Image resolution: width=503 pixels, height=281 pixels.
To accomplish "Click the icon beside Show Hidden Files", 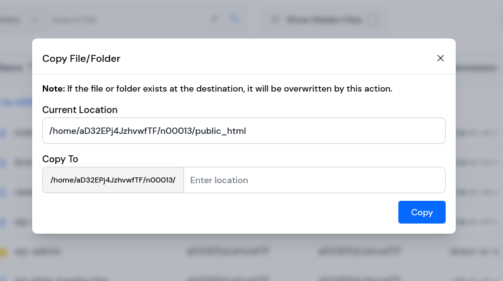I will pyautogui.click(x=275, y=20).
